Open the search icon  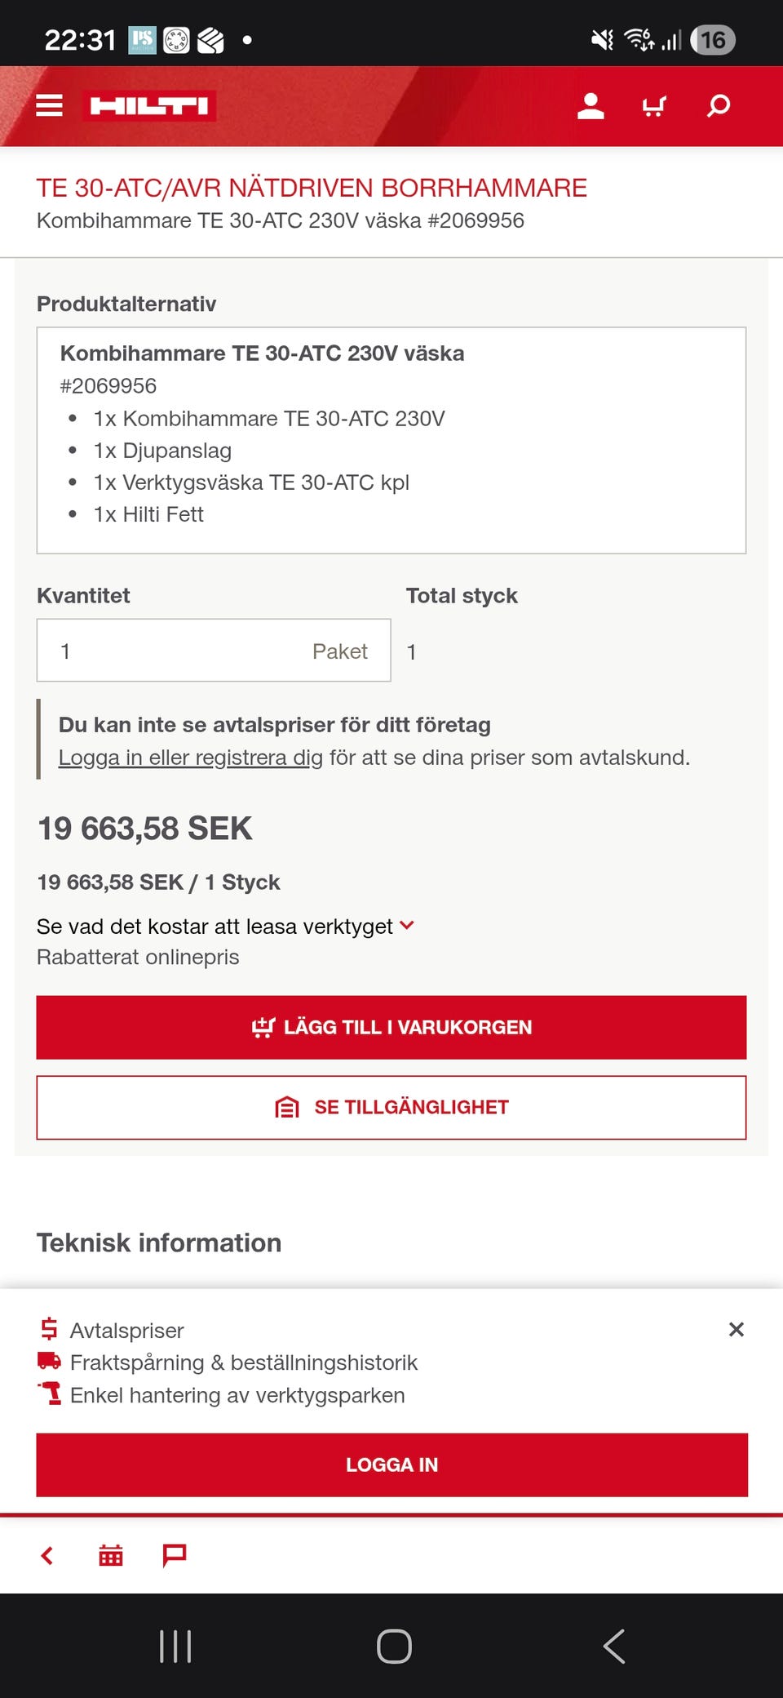(719, 105)
